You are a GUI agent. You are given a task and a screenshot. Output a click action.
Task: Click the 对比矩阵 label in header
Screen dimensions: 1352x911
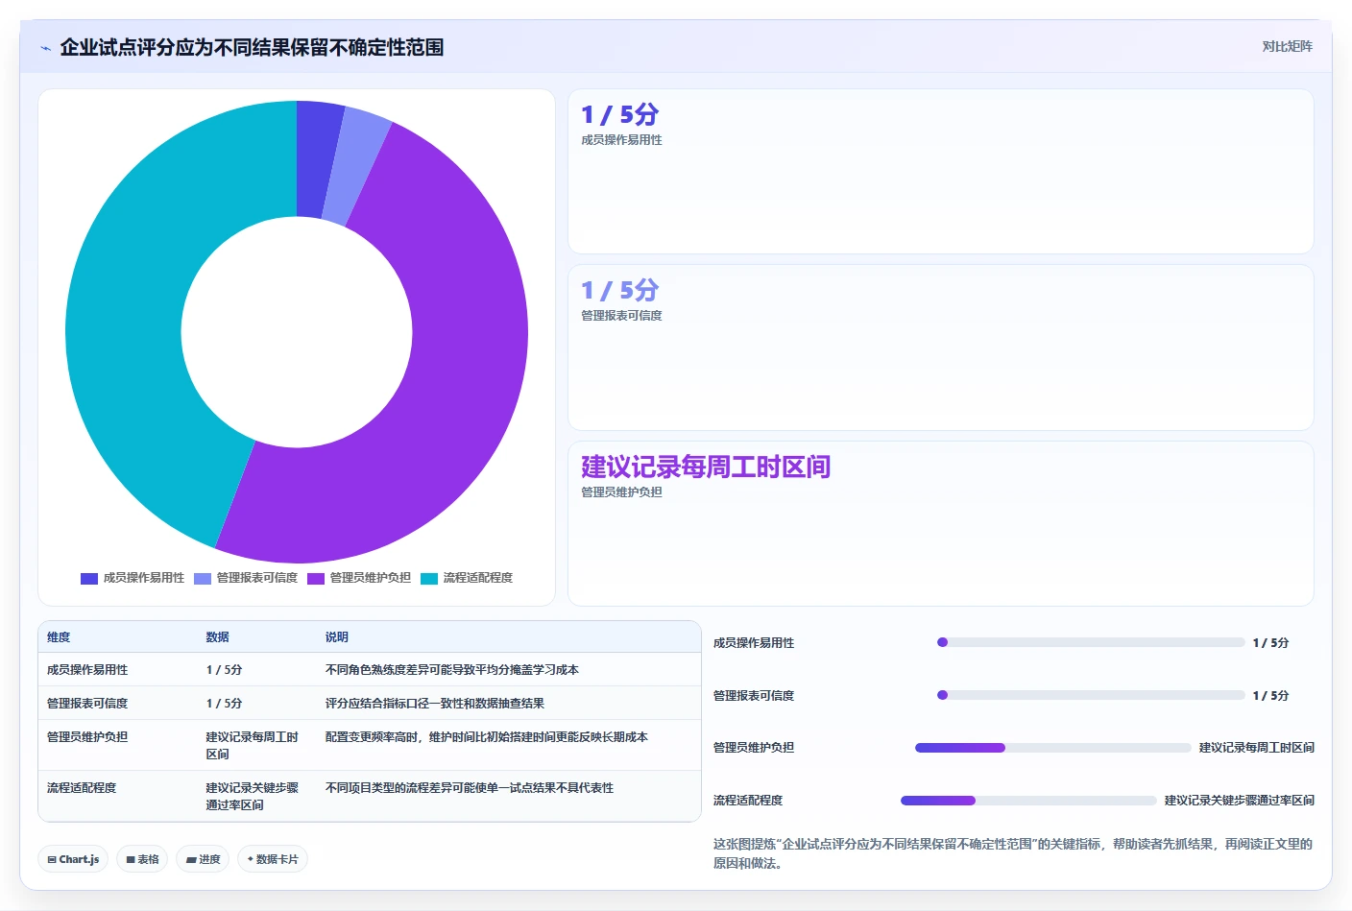pyautogui.click(x=1287, y=46)
